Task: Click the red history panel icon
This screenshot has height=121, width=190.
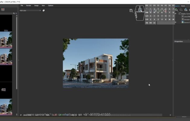Action: (x=3, y=9)
